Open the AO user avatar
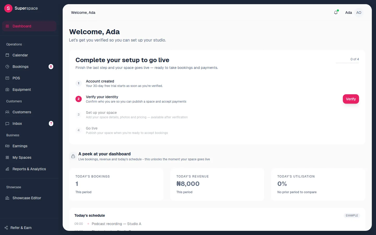Screen dimensions: 376x235 [x=359, y=13]
